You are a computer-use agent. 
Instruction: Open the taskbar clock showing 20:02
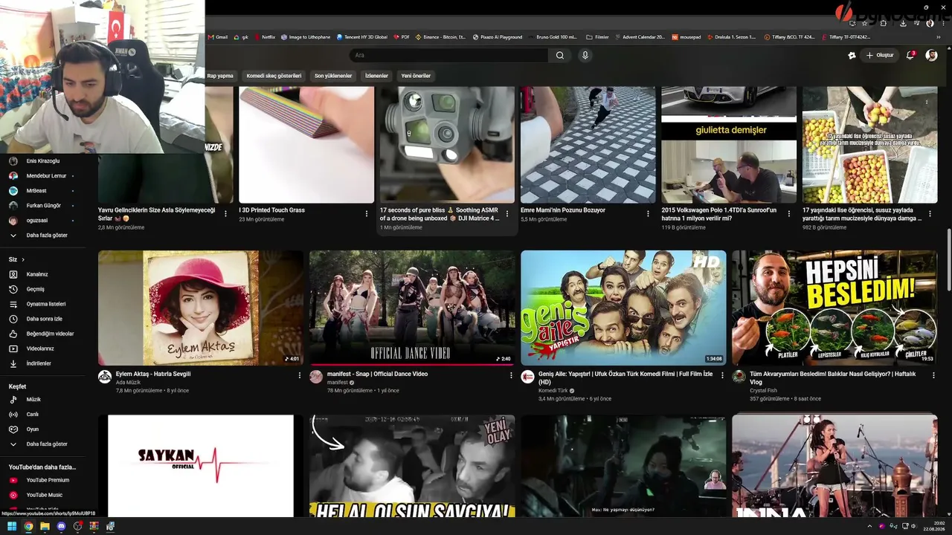coord(933,526)
